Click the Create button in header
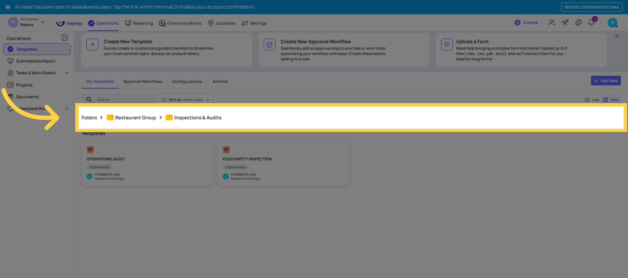This screenshot has height=278, width=628. click(x=526, y=23)
